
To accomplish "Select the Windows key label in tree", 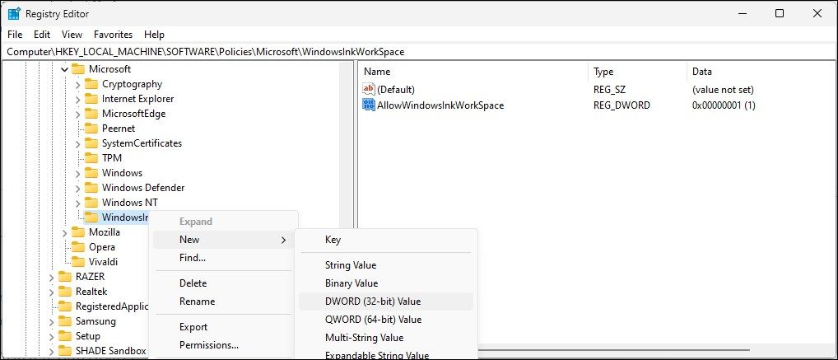I will click(x=123, y=173).
